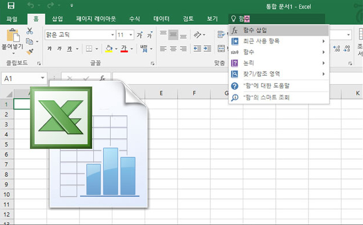The width and height of the screenshot is (363, 225).
Task: Select row 10 header
Action: 6,194
